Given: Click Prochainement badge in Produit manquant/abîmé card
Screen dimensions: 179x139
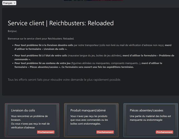Looking at the screenshot, I should pyautogui.click(x=105, y=132).
